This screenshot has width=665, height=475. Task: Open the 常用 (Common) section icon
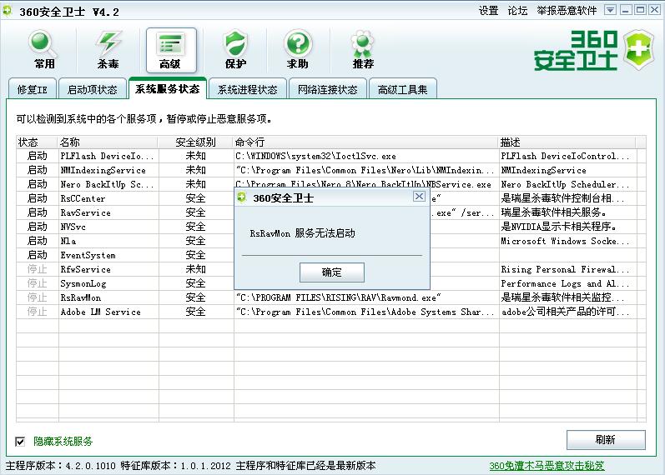click(43, 49)
